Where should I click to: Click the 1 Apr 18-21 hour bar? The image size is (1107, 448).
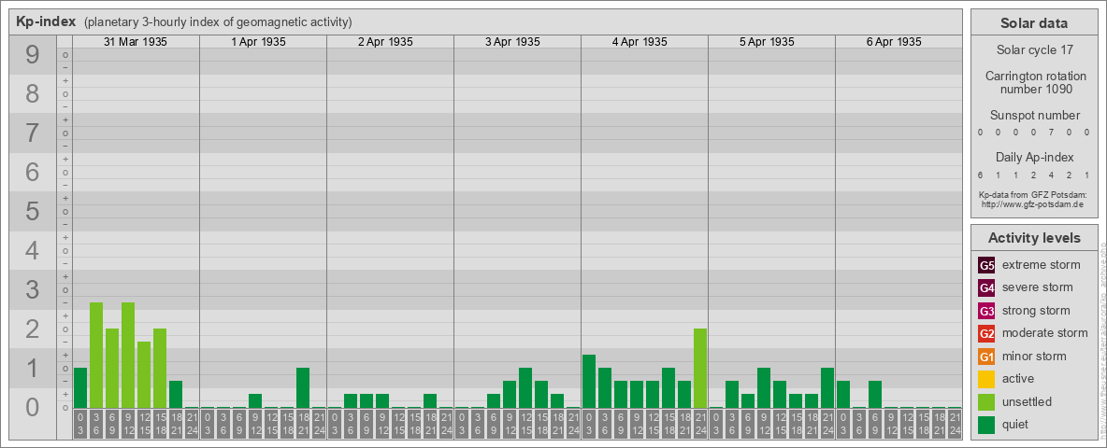pos(303,387)
